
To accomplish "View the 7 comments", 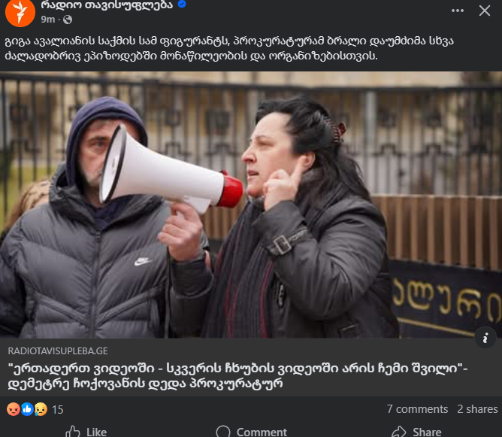I will [417, 409].
